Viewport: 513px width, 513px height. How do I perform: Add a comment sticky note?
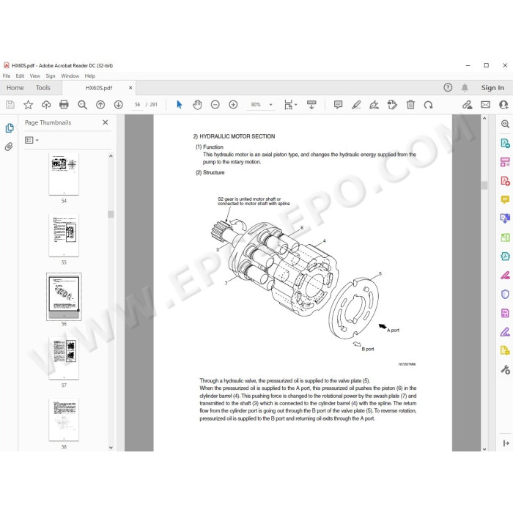coord(338,105)
